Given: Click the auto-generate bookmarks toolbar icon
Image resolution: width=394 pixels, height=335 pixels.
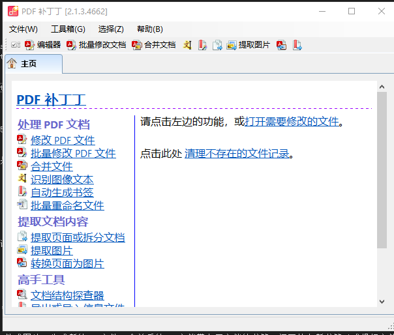Looking at the screenshot, I should (x=202, y=45).
